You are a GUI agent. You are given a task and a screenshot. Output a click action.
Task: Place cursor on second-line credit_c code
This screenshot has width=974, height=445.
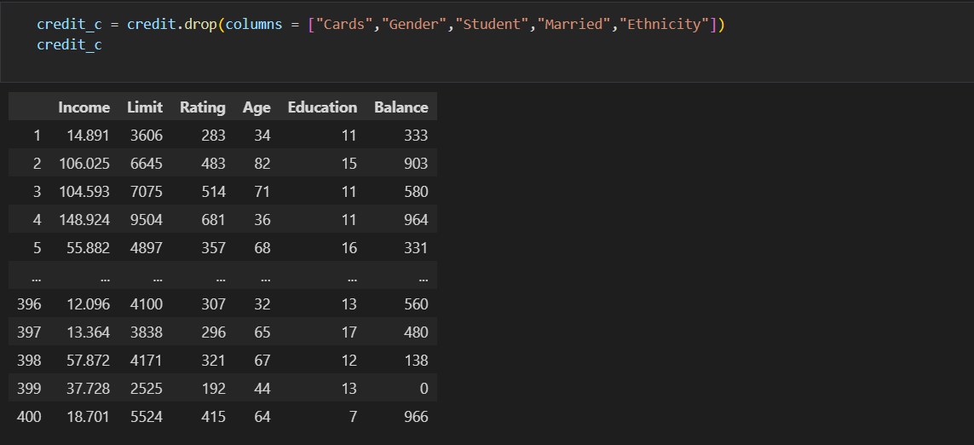click(x=69, y=44)
